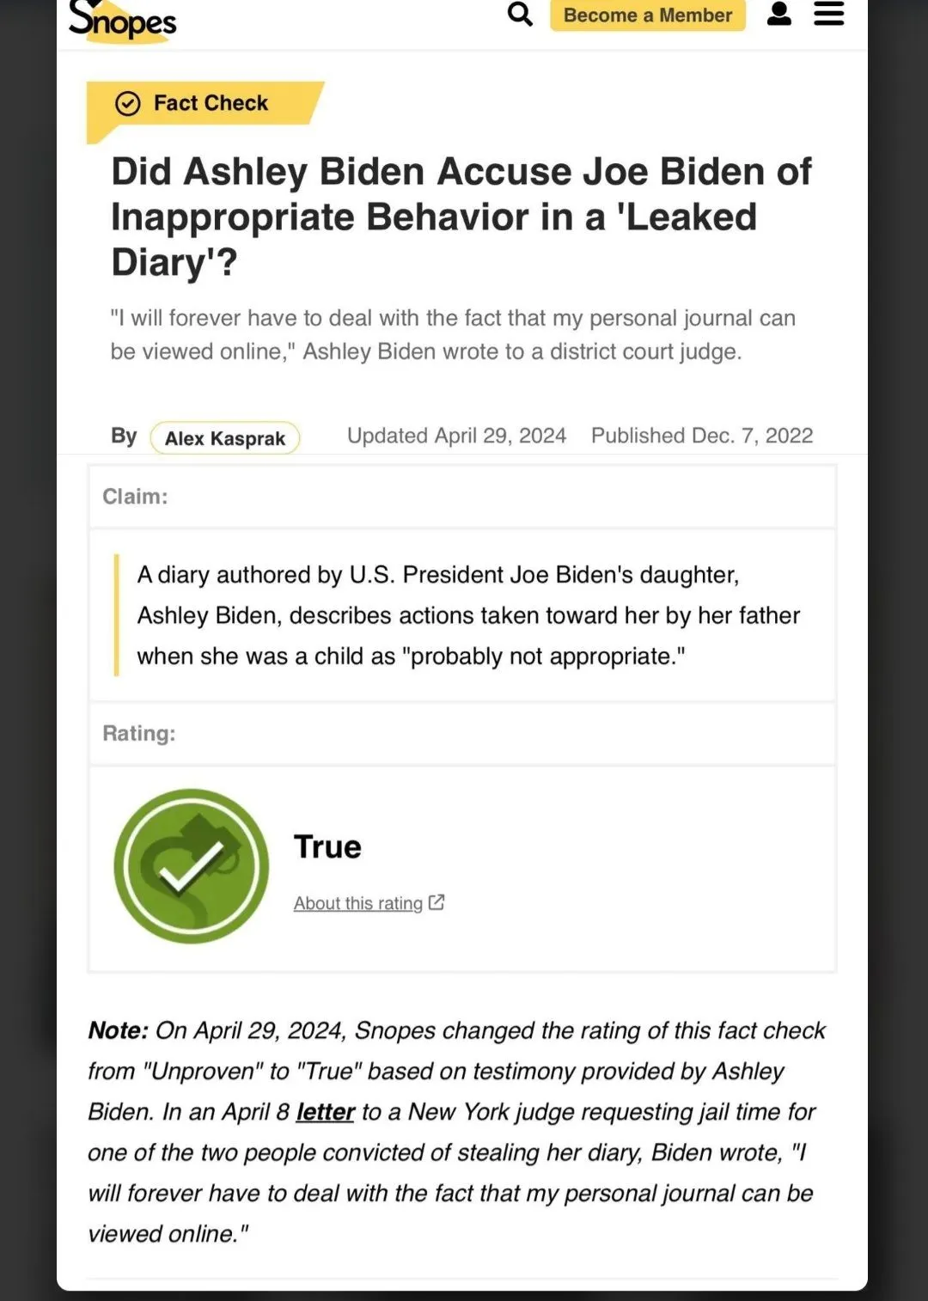
Task: Click the Become a Member button
Action: 647,15
